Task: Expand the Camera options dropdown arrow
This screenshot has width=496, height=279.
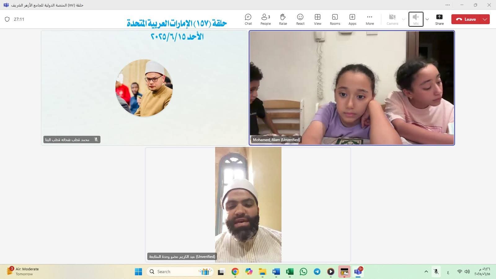Action: coord(403,19)
